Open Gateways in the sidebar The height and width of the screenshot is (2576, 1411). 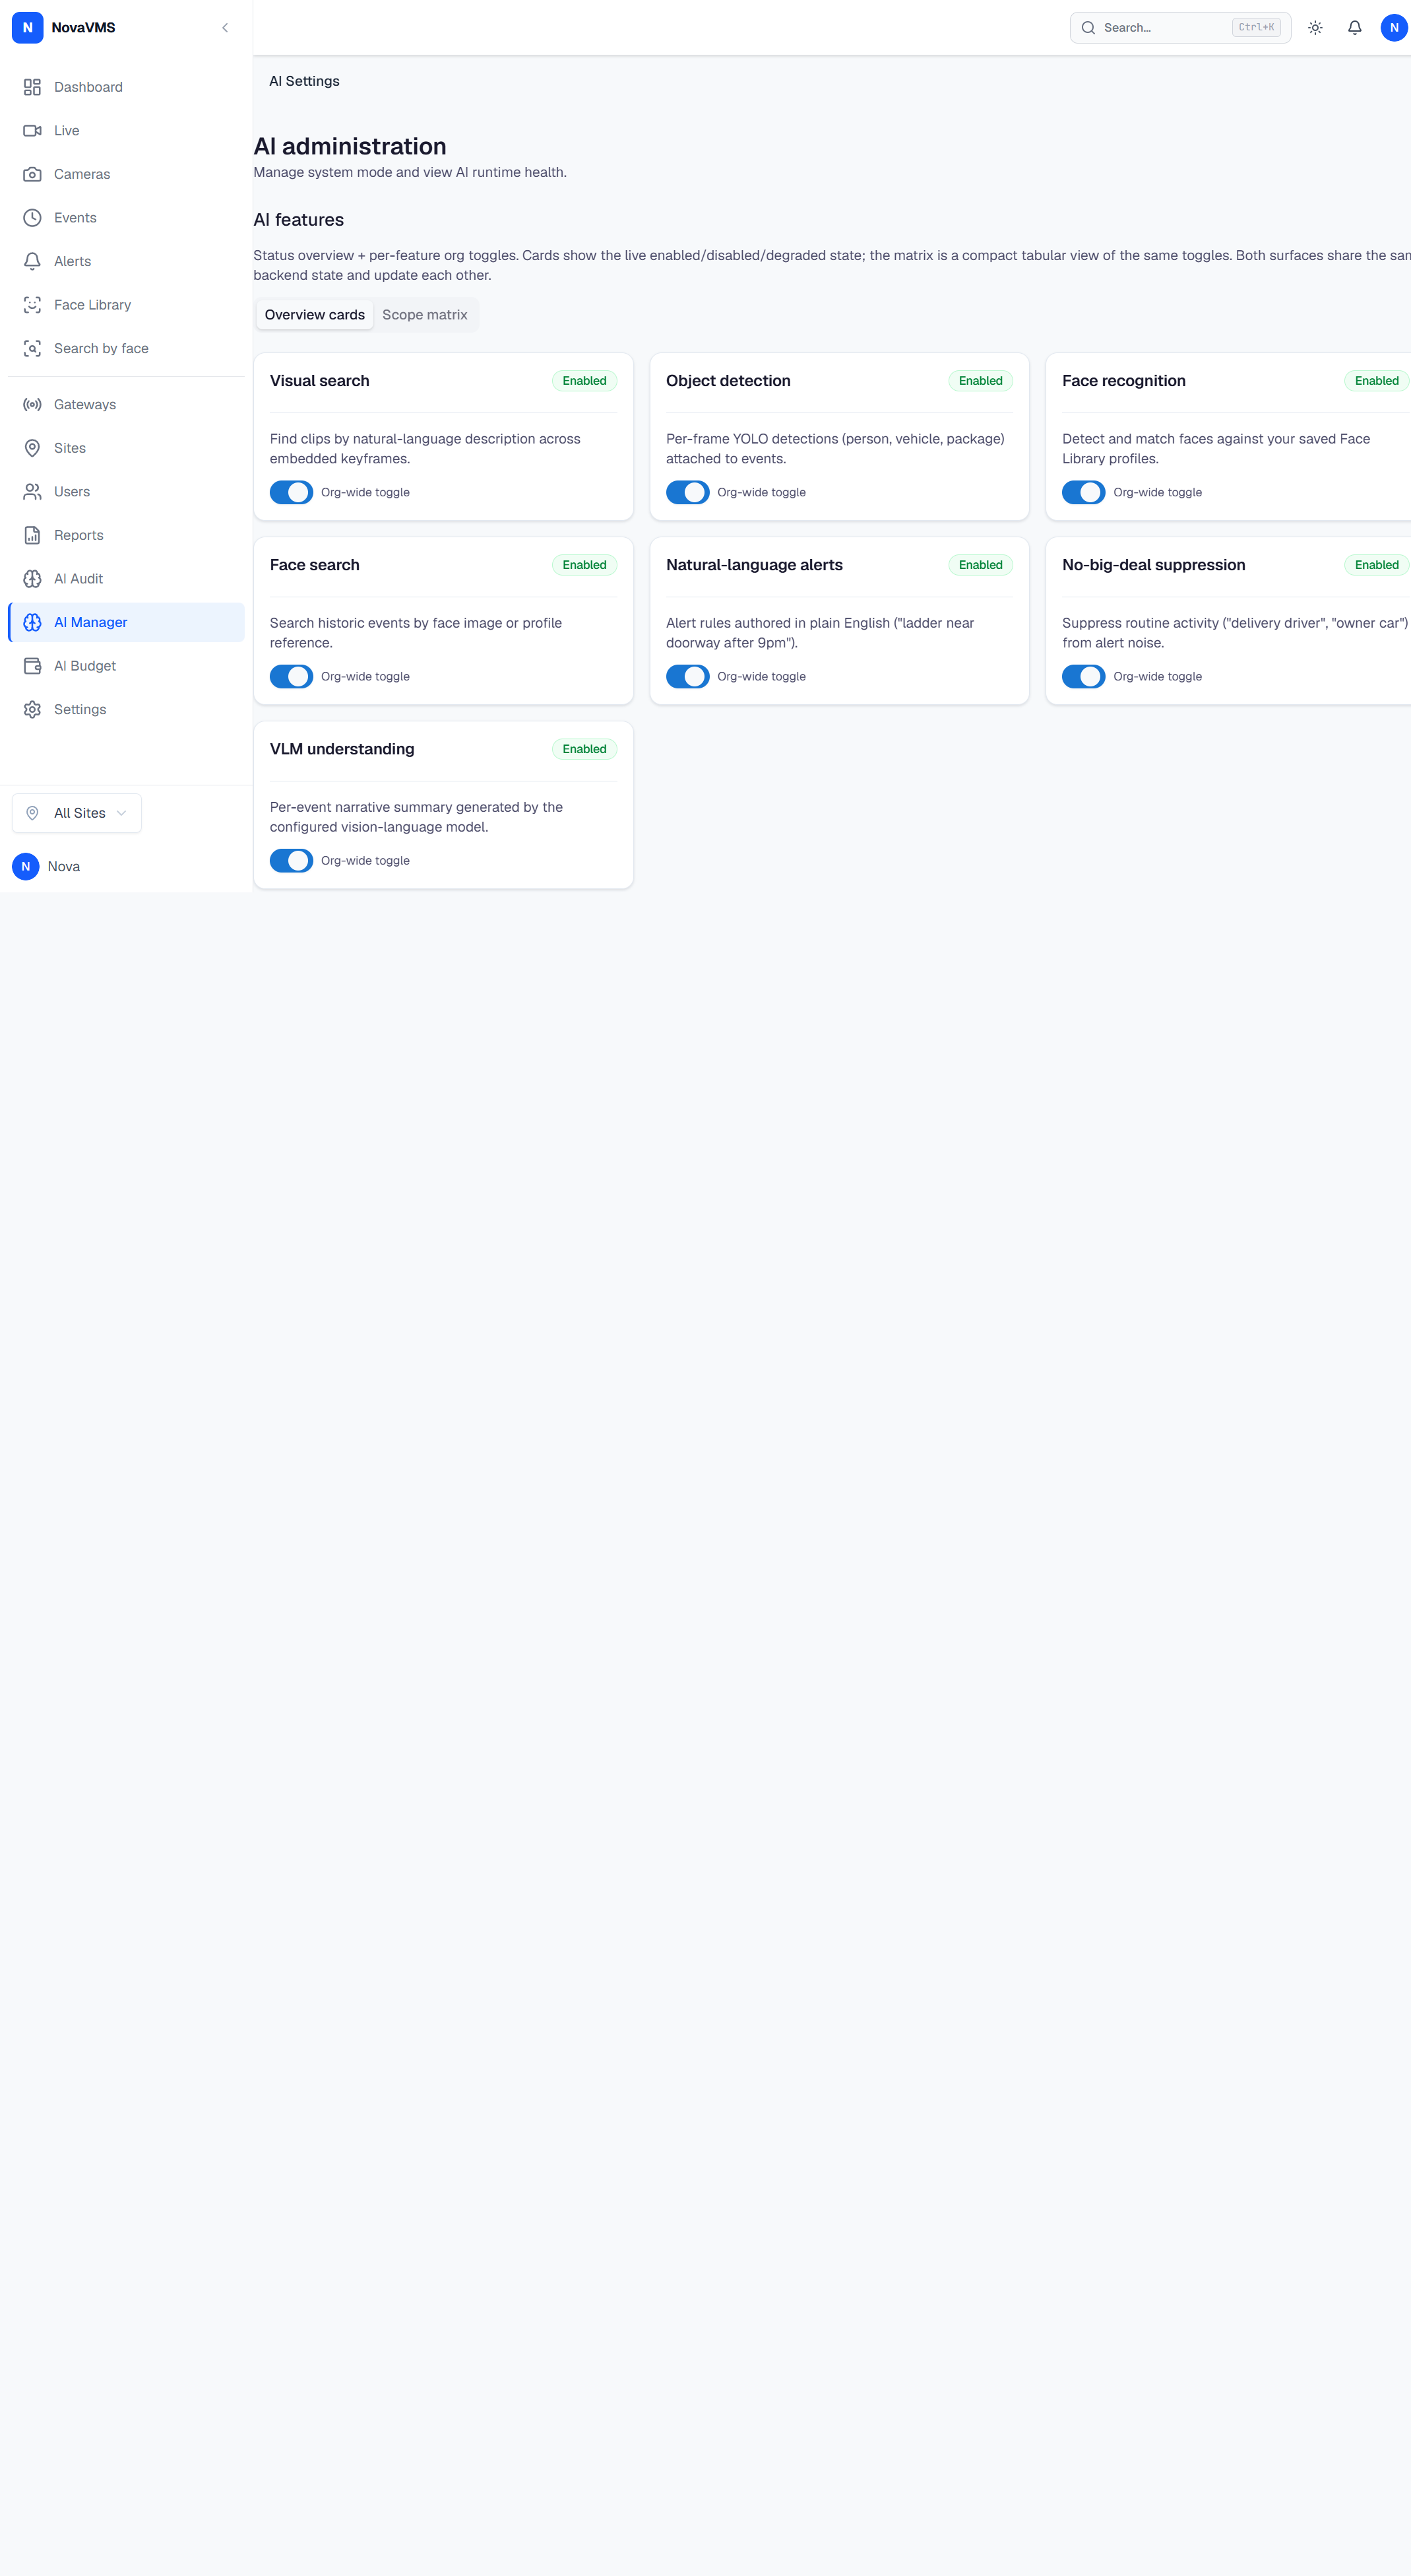tap(126, 405)
